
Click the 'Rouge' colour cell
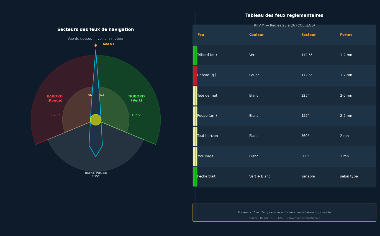(254, 75)
